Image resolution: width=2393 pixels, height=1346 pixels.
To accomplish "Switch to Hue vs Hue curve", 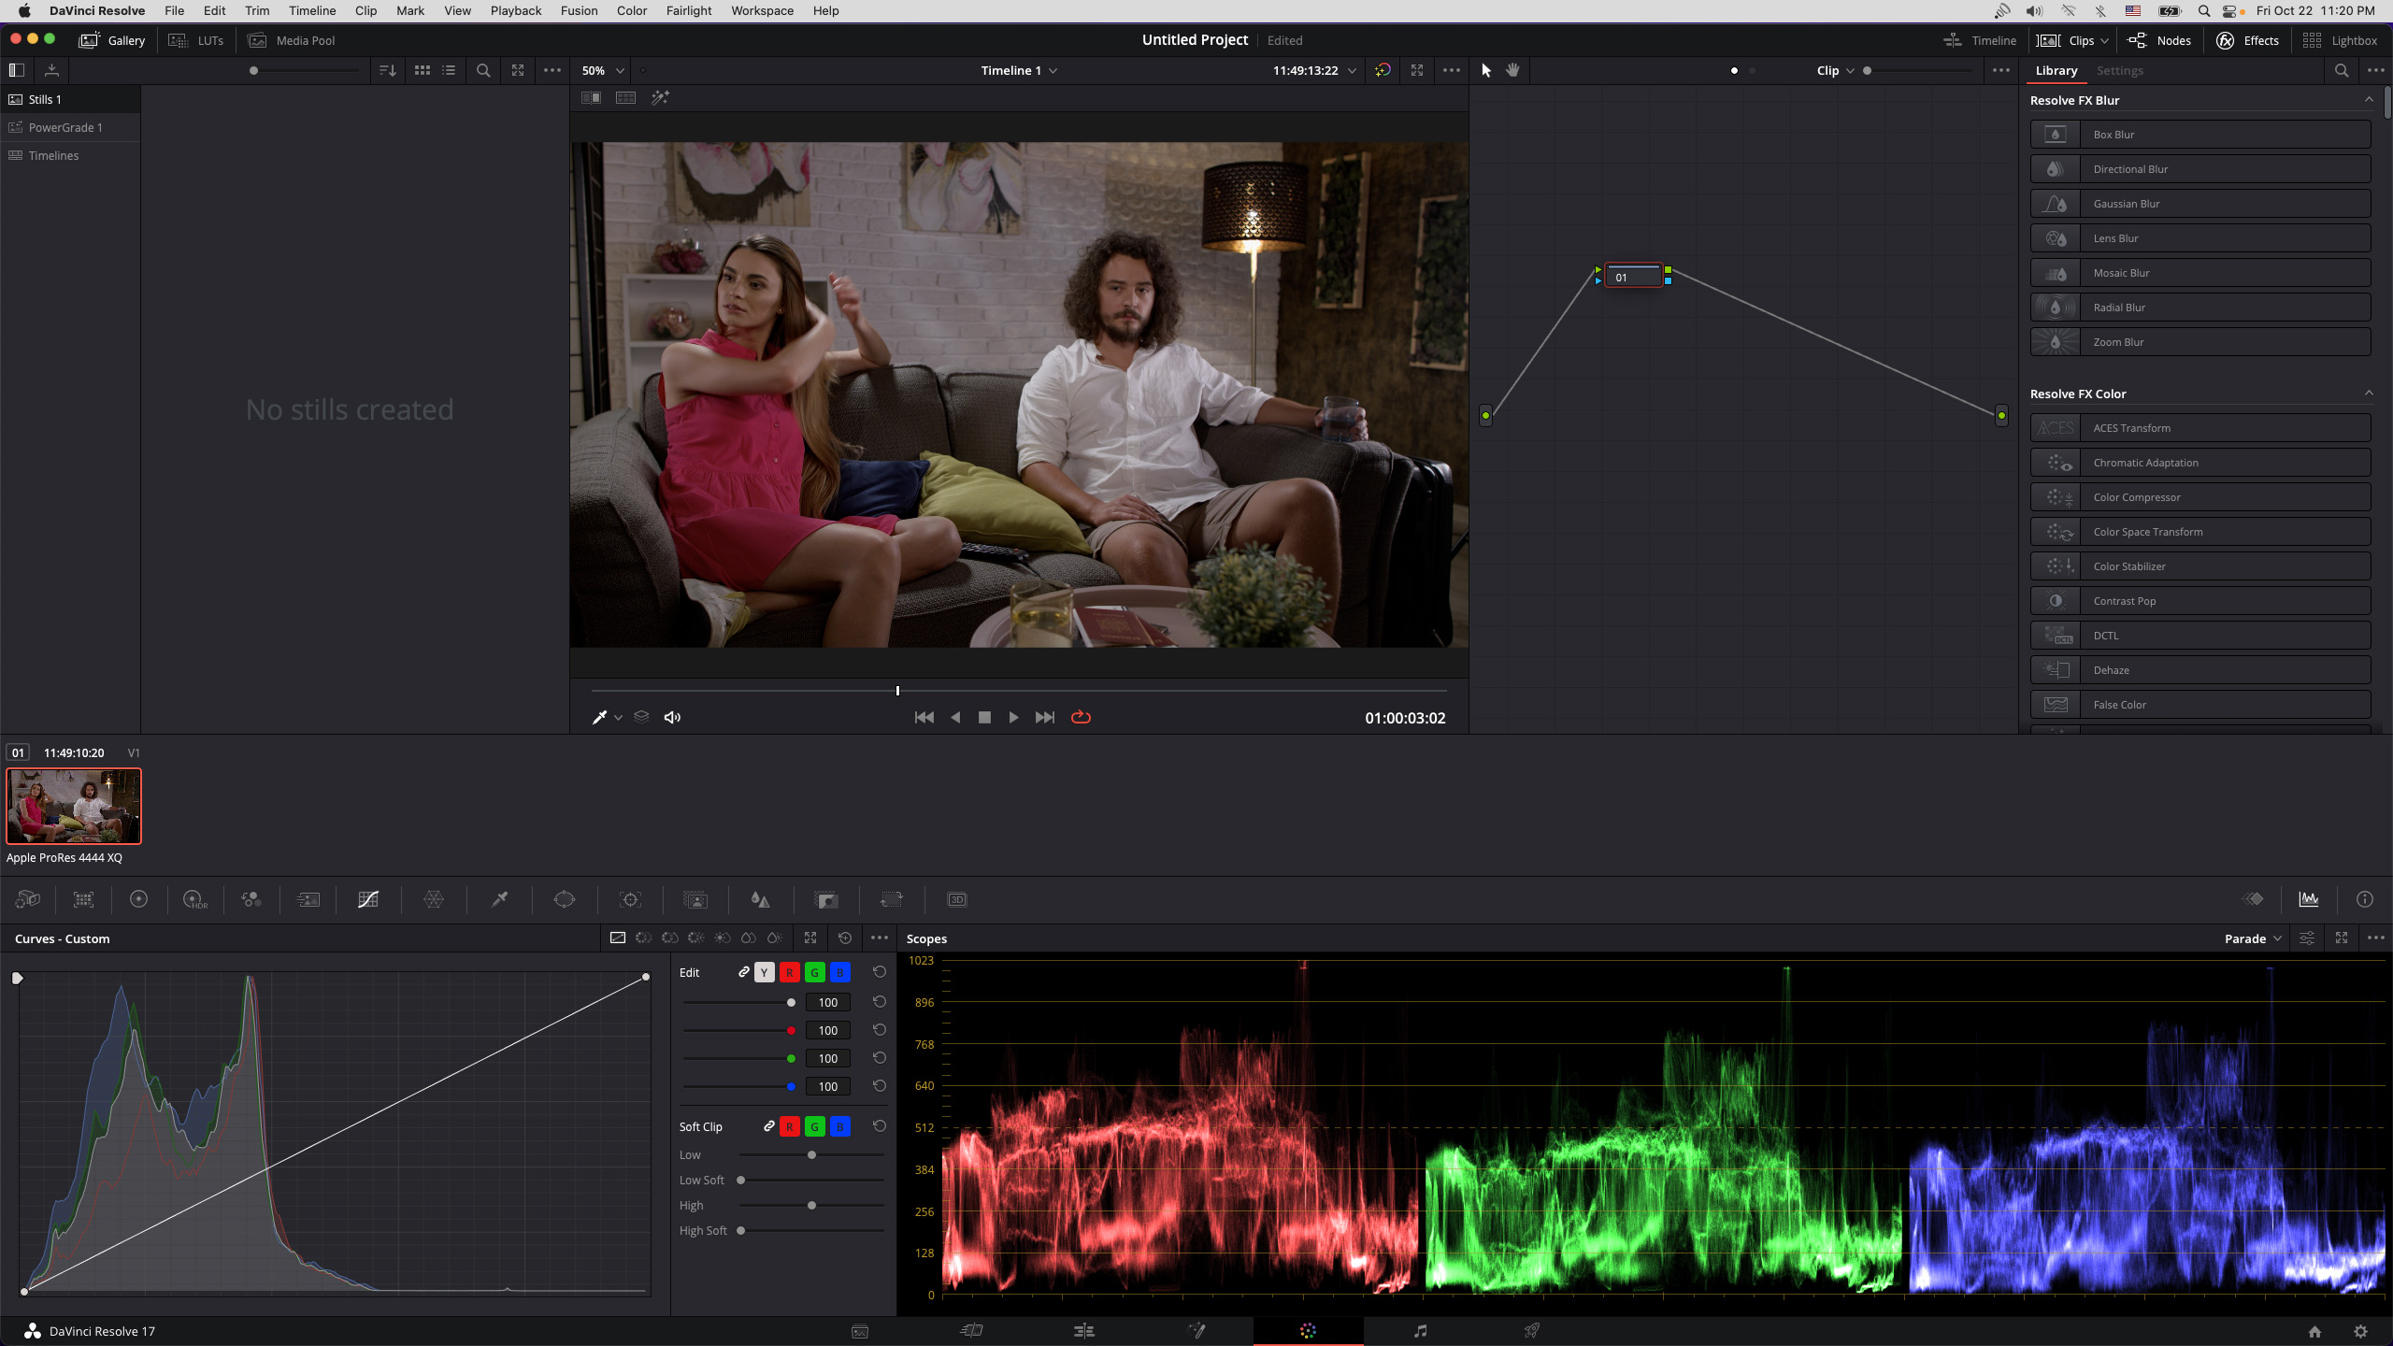I will click(644, 938).
